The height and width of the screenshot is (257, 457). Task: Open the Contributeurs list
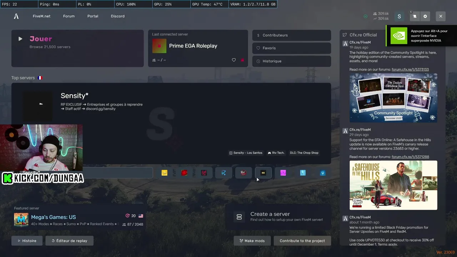click(292, 35)
